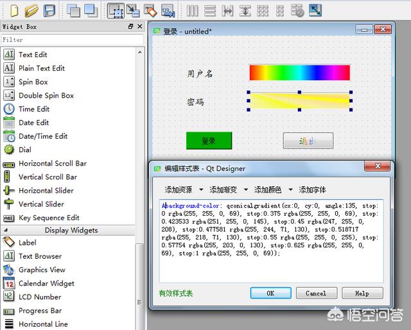Close the 编辑样式表 dialog window

point(378,166)
